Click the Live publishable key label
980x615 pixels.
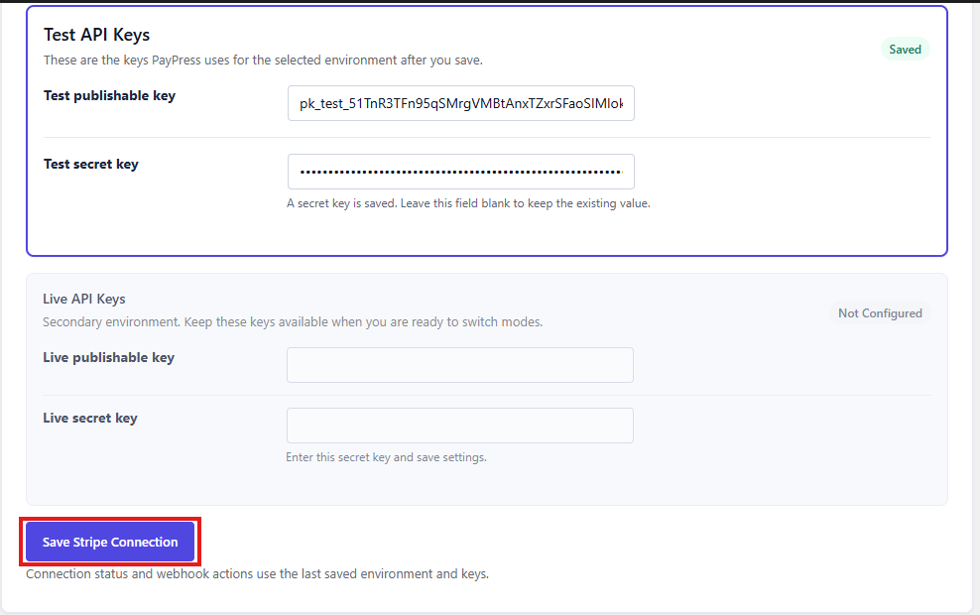pos(109,357)
